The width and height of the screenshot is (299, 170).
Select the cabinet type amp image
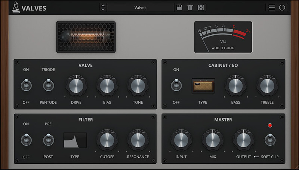pyautogui.click(x=203, y=86)
